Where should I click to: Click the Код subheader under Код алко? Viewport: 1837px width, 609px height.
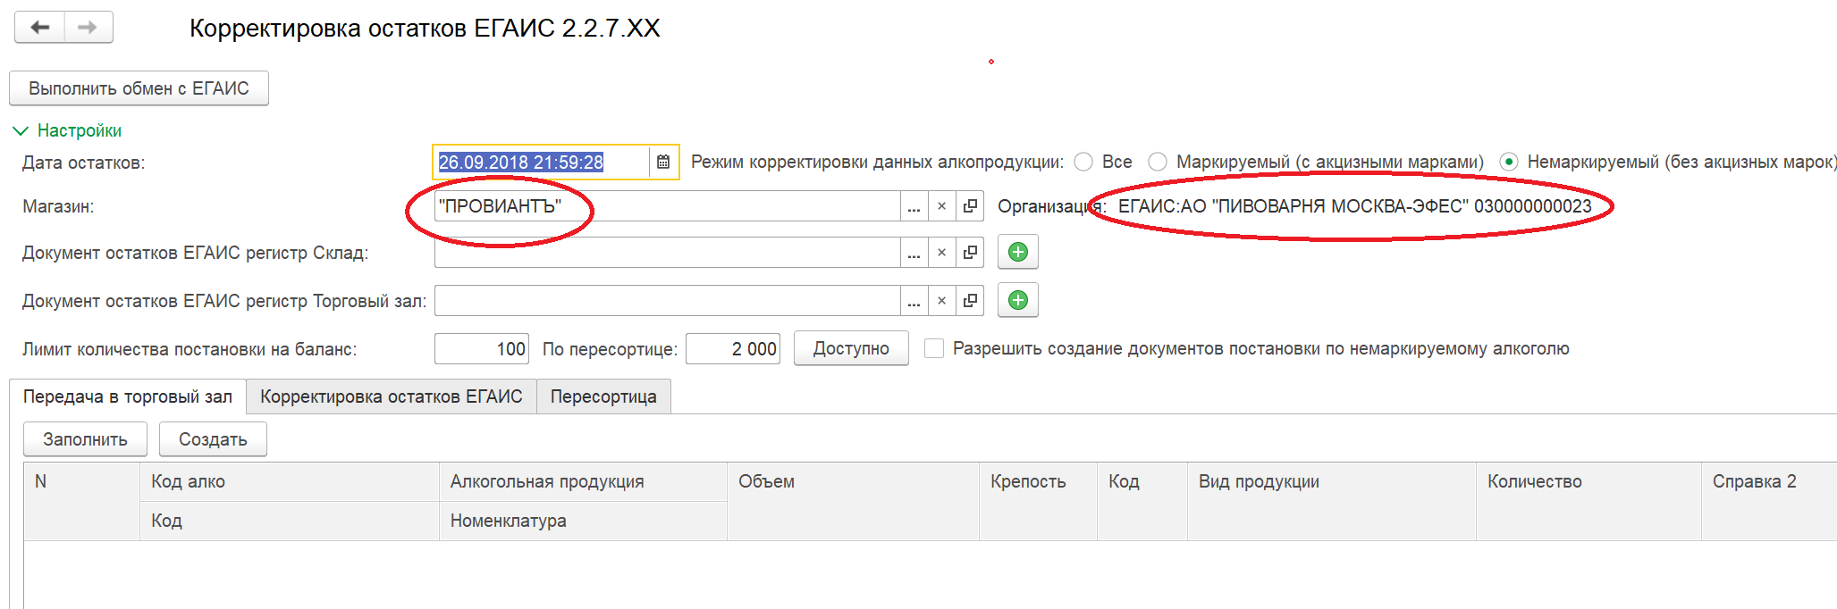[290, 521]
